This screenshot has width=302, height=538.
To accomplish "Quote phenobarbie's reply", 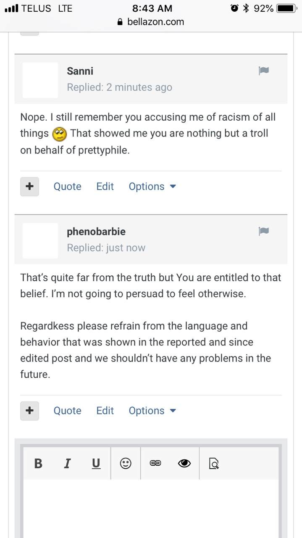I will tap(67, 411).
